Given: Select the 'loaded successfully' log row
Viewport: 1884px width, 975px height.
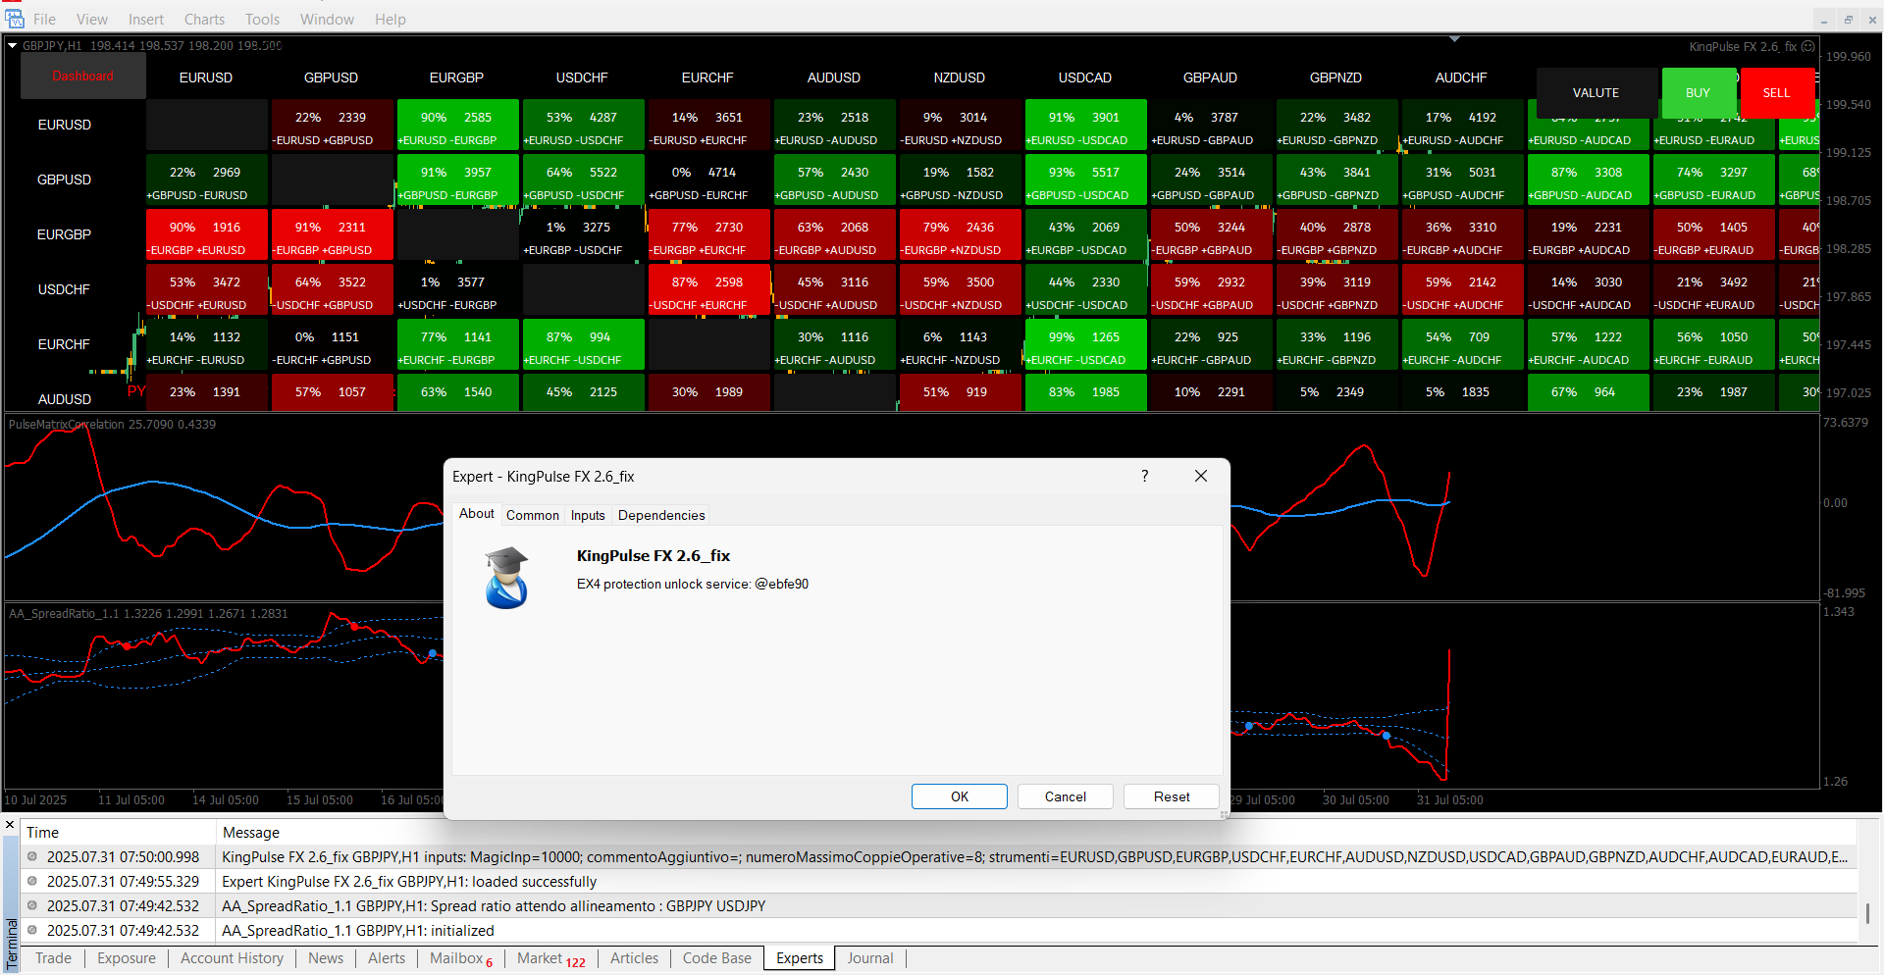Looking at the screenshot, I should click(939, 881).
